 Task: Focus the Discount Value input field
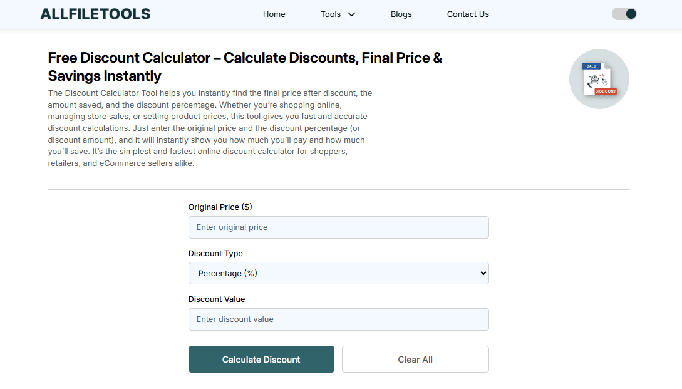338,319
